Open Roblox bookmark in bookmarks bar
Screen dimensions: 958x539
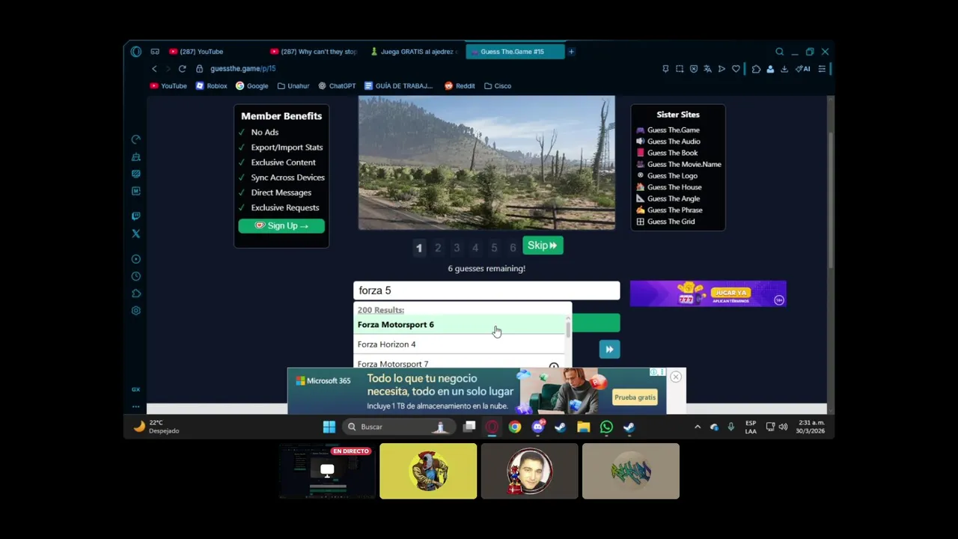(x=211, y=86)
